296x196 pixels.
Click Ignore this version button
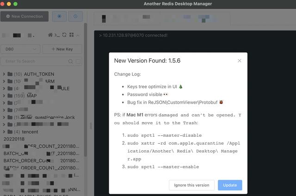coord(191,185)
